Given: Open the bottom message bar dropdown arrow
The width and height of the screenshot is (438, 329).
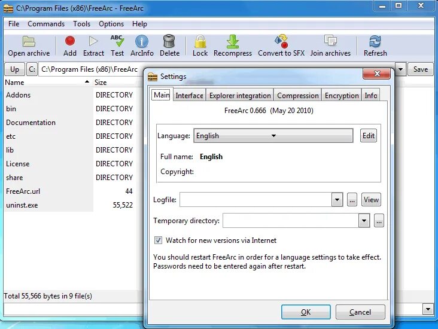Looking at the screenshot, I should tap(428, 309).
